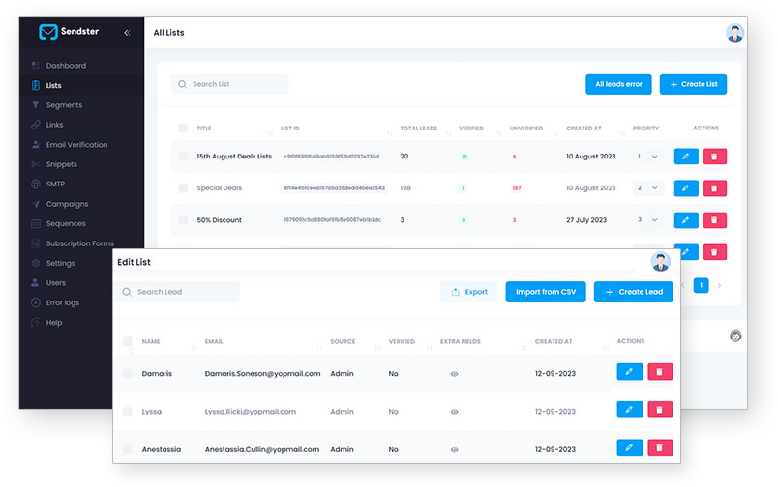Focus the Search List input field
778x487 pixels.
[230, 84]
